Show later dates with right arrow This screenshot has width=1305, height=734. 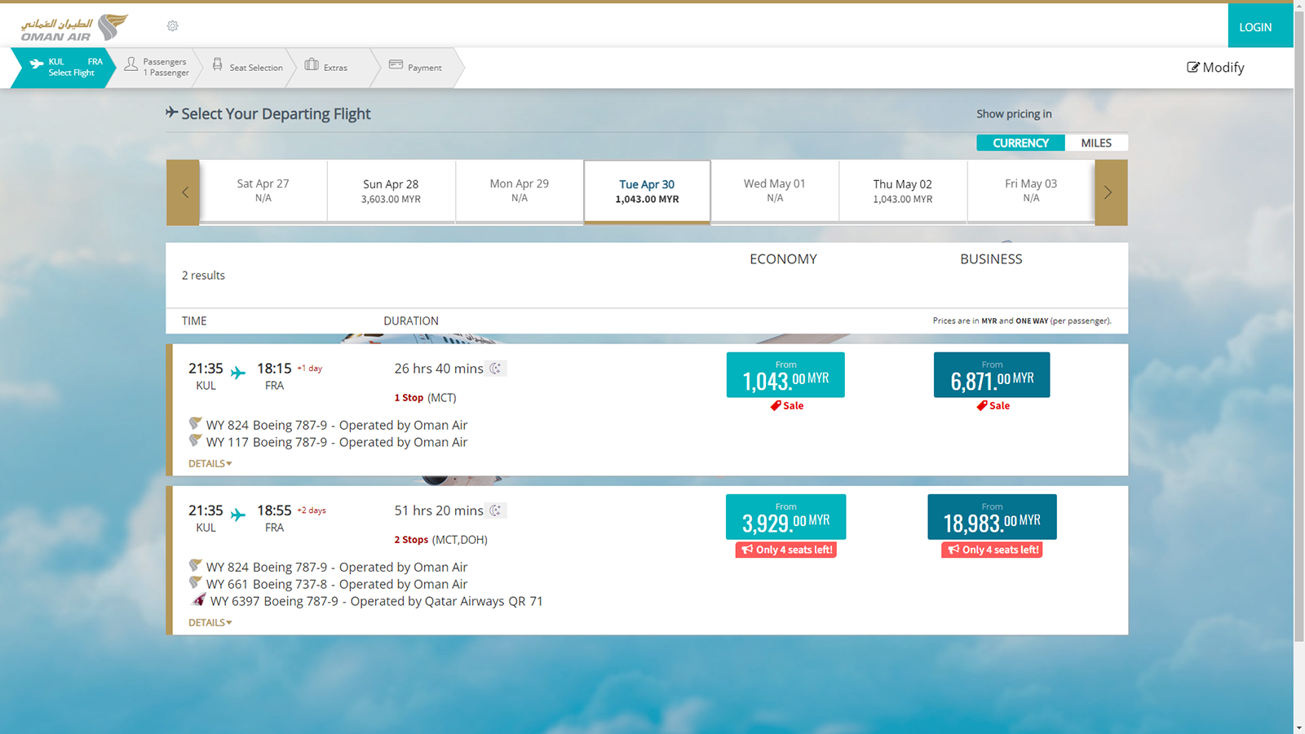coord(1111,192)
